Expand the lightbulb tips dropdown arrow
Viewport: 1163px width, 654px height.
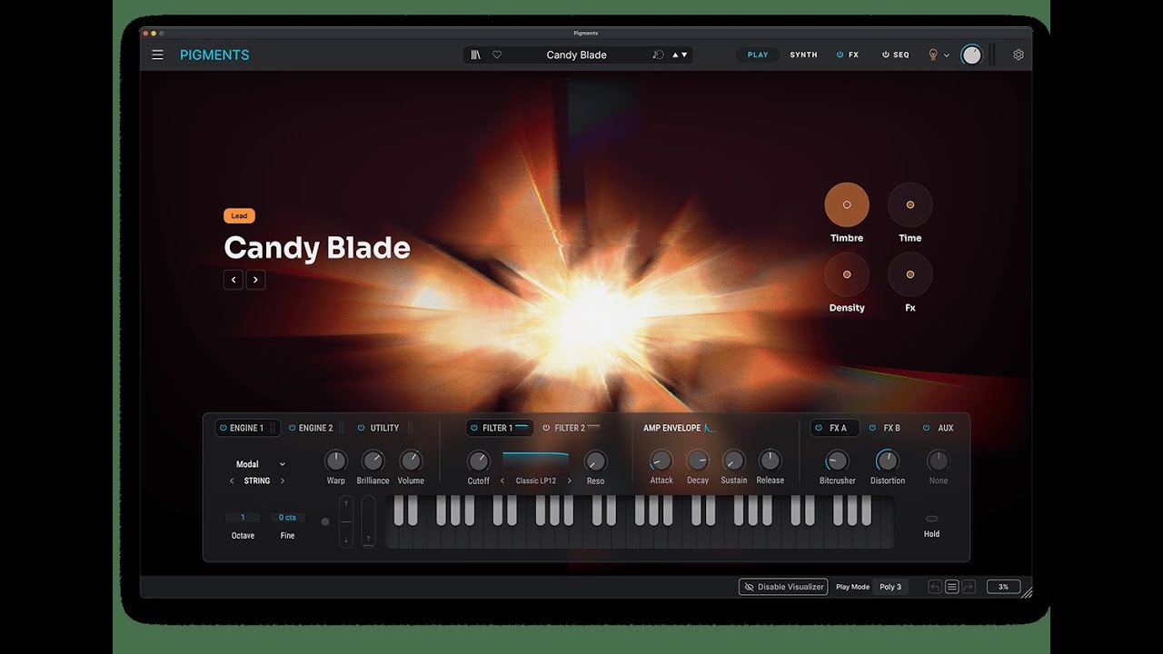point(947,55)
